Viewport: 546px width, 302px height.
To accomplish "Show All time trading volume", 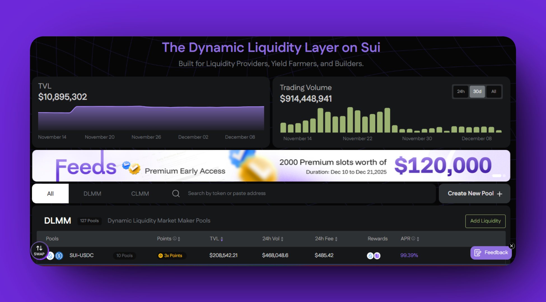I will pos(494,91).
